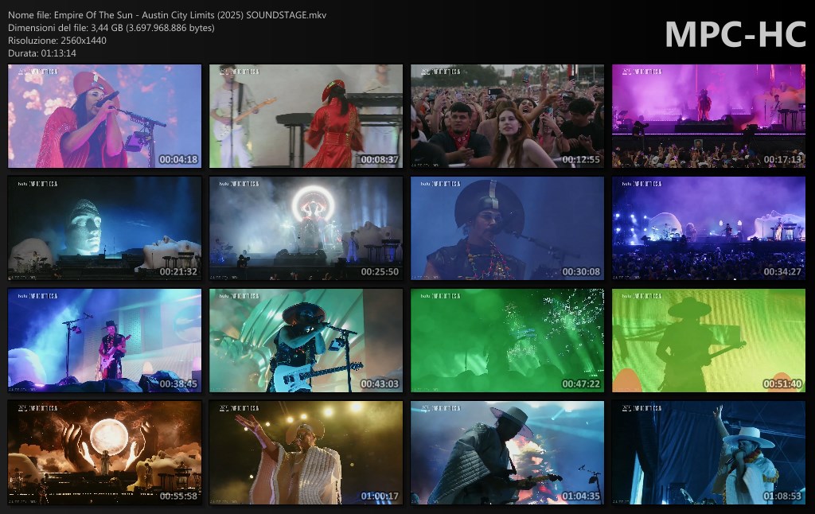Open the thumbnail timestamped 00:30:08

(507, 228)
